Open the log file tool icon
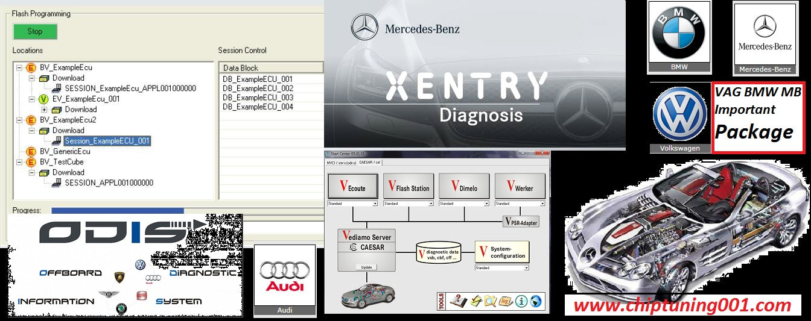The height and width of the screenshot is (321, 811). (x=504, y=301)
